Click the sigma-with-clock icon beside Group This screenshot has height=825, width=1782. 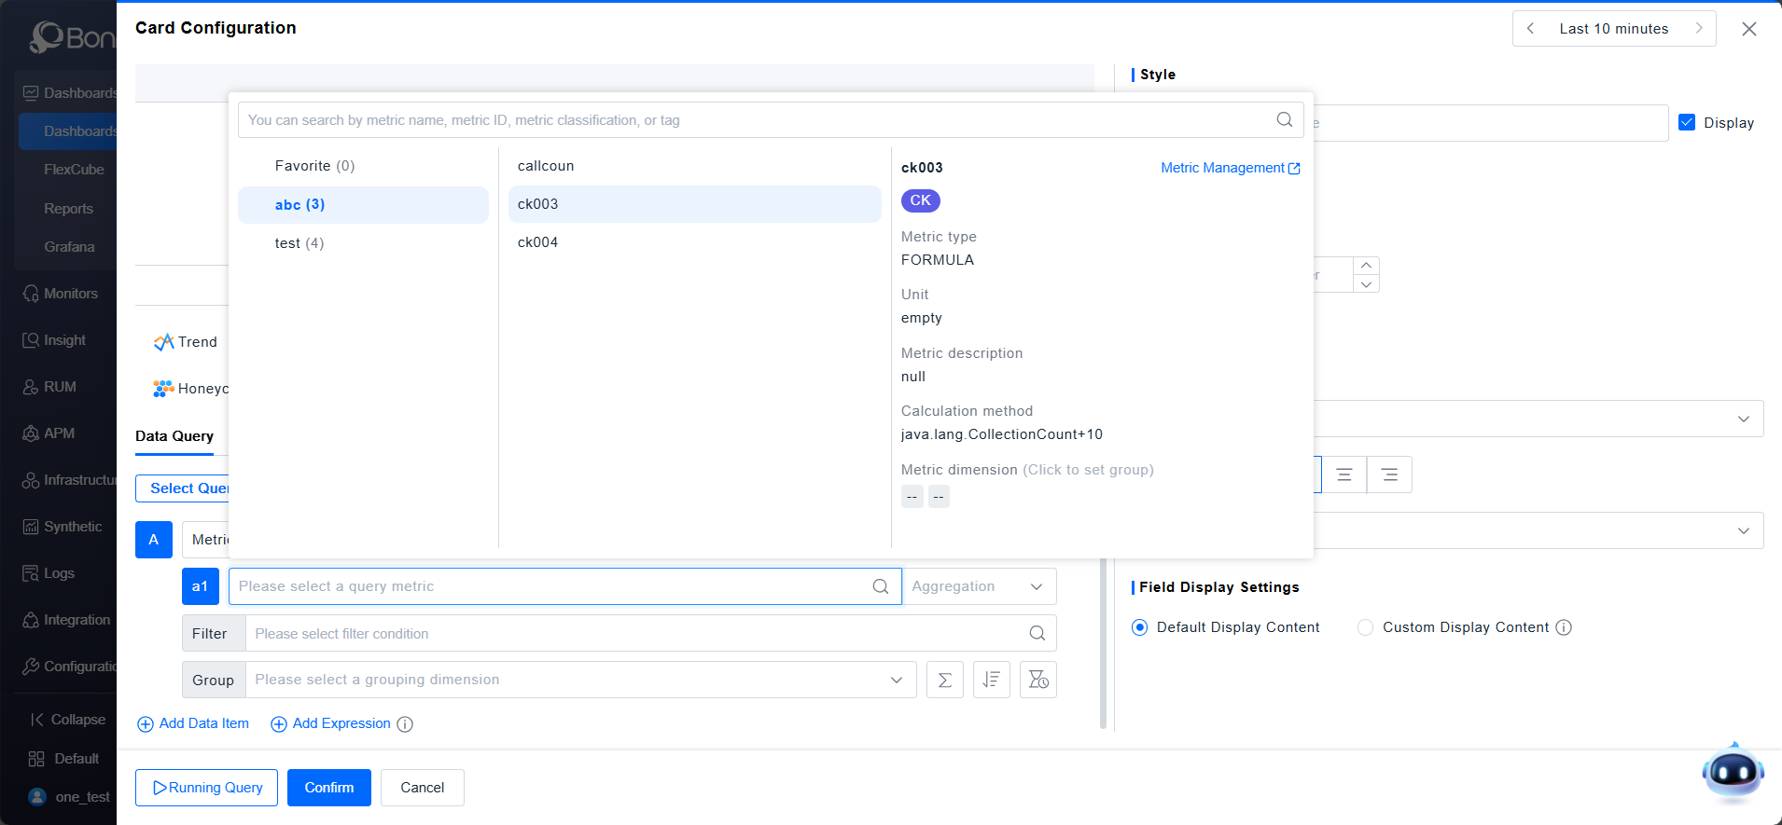pyautogui.click(x=1037, y=680)
